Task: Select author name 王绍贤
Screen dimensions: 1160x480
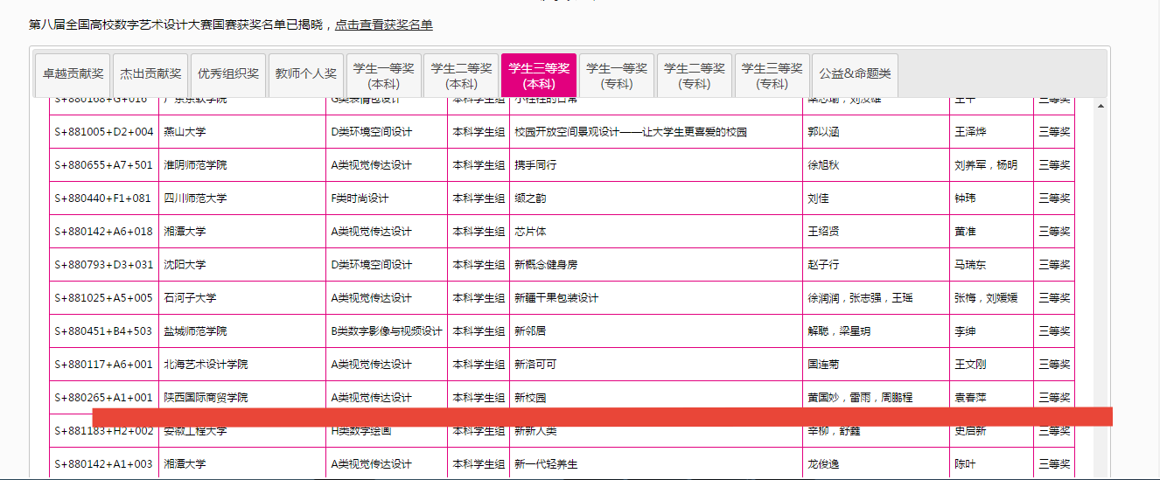Action: pyautogui.click(x=823, y=232)
